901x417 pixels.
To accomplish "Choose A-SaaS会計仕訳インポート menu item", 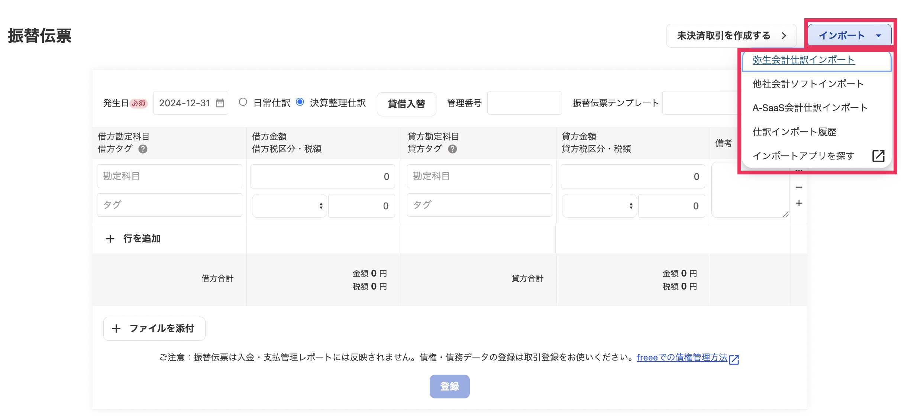I will coord(817,108).
